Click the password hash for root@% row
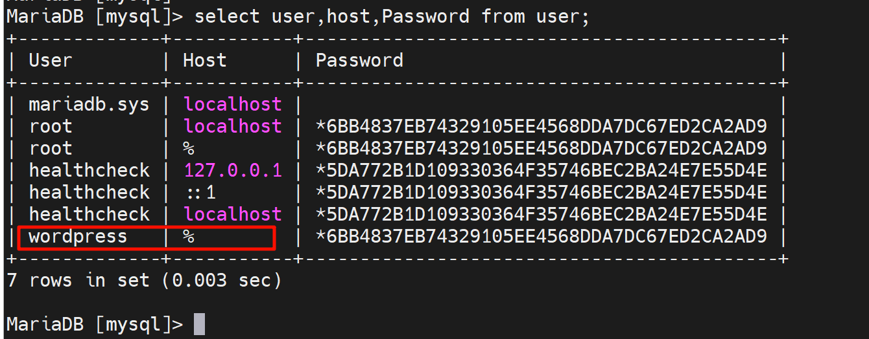Viewport: 869px width, 339px height. [541, 149]
